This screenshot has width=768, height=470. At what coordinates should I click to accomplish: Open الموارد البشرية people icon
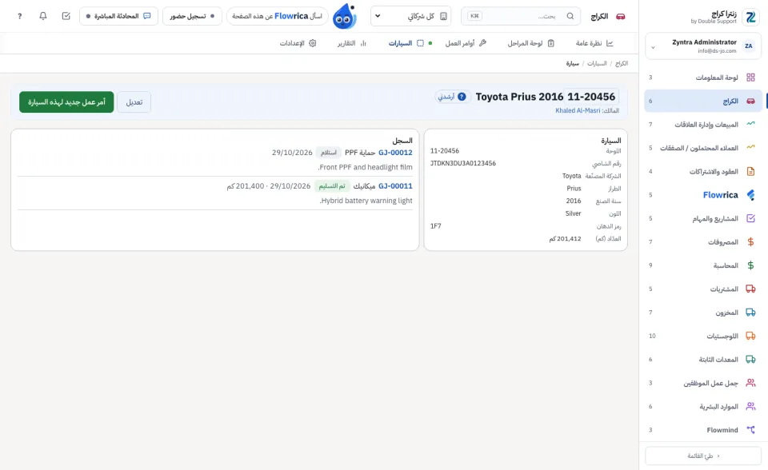pos(750,406)
